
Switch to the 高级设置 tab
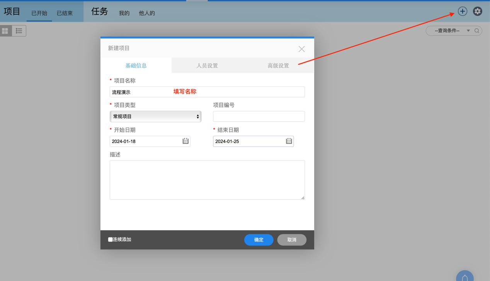coord(277,66)
